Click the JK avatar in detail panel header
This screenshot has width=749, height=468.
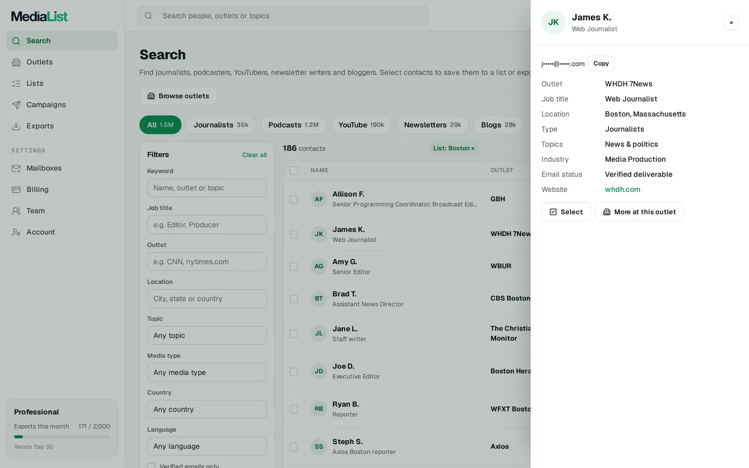click(553, 22)
